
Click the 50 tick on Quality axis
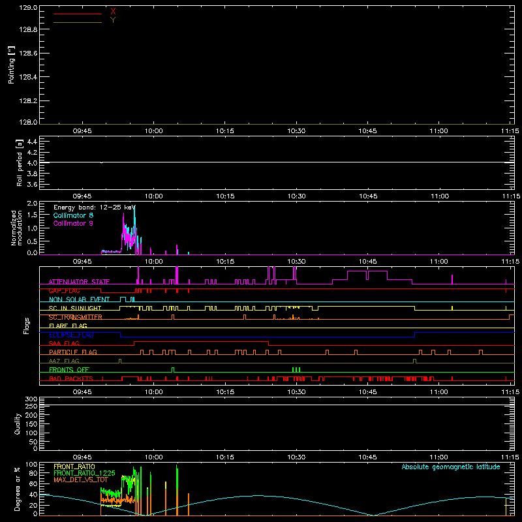(33, 442)
